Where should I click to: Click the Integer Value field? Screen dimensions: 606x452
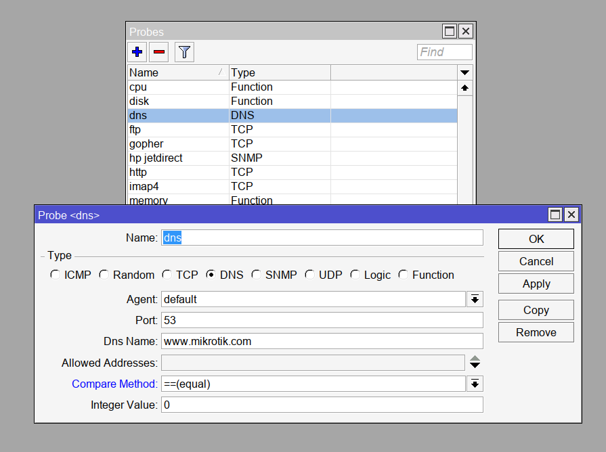322,405
